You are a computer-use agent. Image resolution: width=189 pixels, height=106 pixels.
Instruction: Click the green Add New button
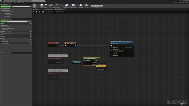coord(4,21)
